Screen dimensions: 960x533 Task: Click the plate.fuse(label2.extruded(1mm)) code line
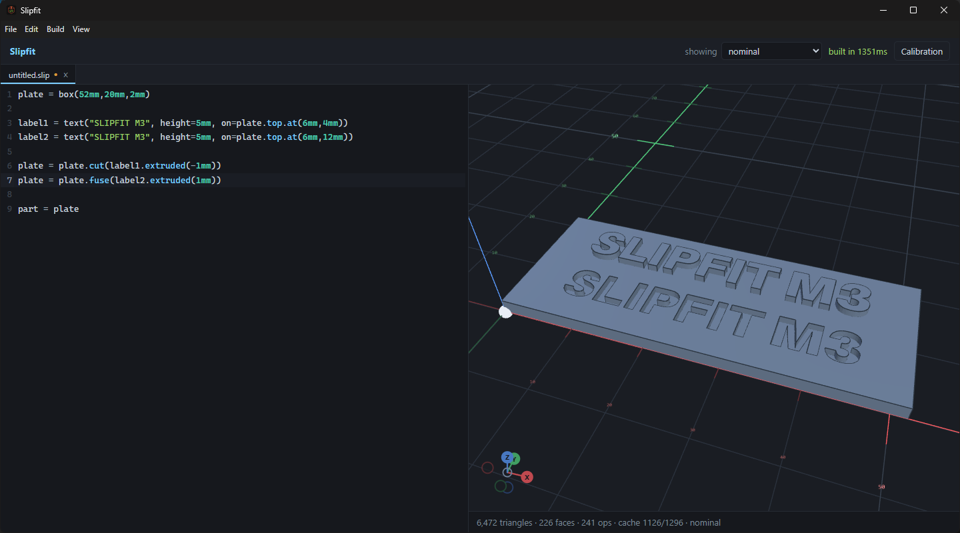click(x=119, y=180)
